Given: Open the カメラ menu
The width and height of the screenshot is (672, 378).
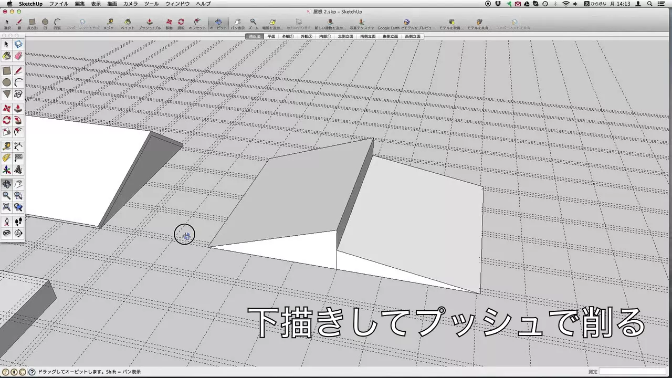Looking at the screenshot, I should coord(130,4).
